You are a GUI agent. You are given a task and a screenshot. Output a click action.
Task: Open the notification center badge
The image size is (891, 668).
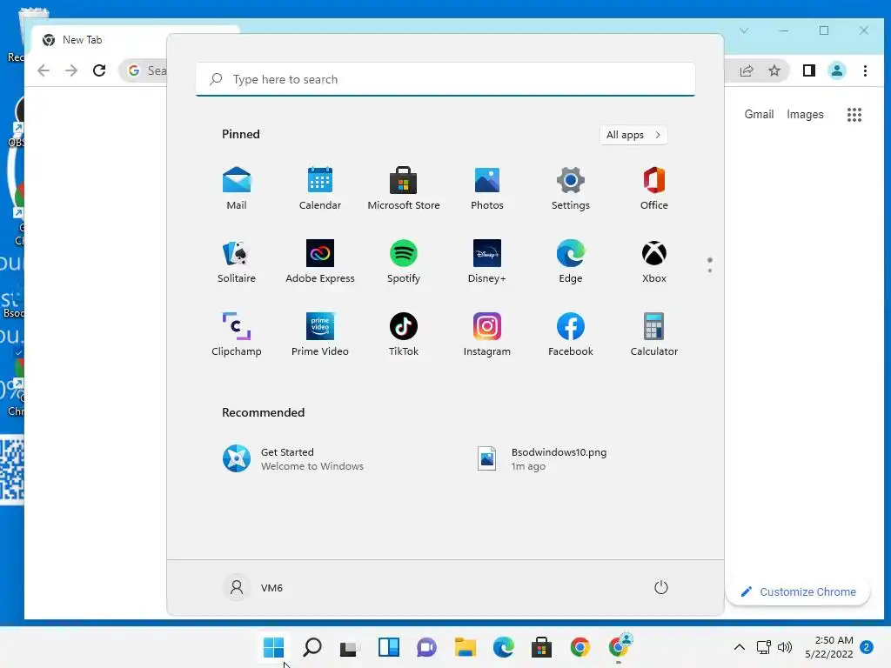pyautogui.click(x=867, y=647)
